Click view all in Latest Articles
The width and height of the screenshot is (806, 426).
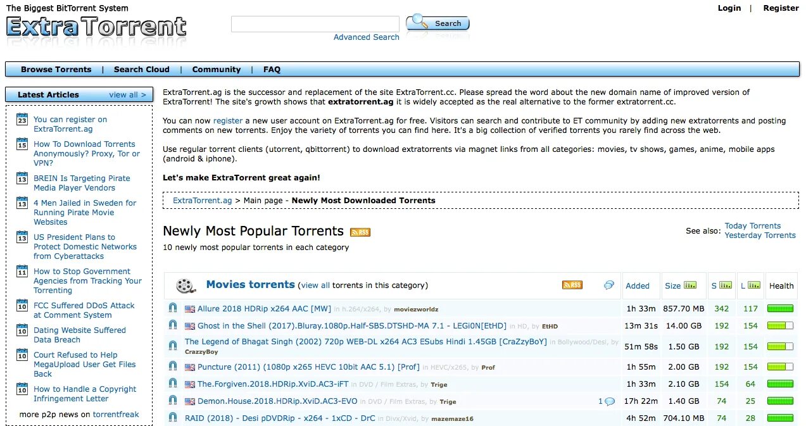pos(128,95)
